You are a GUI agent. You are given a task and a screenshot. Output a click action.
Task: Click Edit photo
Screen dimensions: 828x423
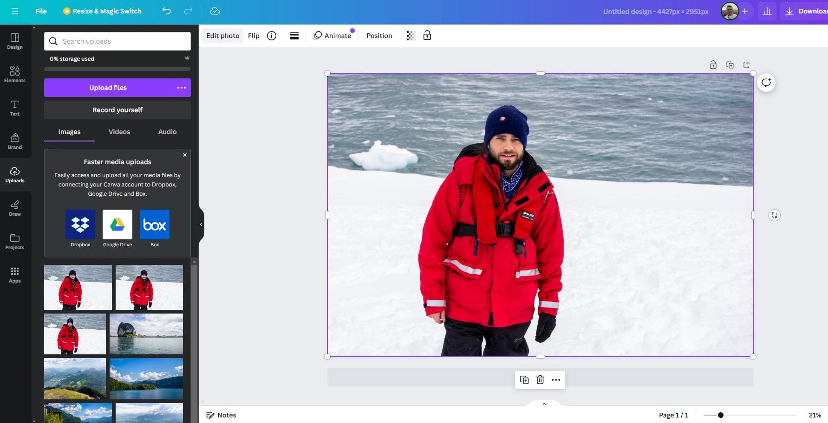pyautogui.click(x=223, y=36)
